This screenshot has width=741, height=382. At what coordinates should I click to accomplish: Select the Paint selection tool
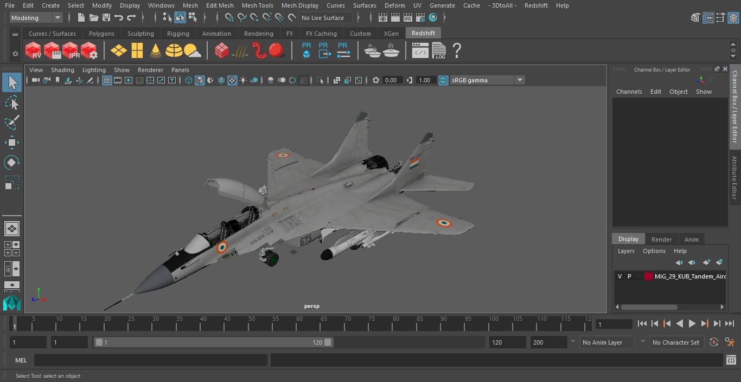pyautogui.click(x=12, y=122)
